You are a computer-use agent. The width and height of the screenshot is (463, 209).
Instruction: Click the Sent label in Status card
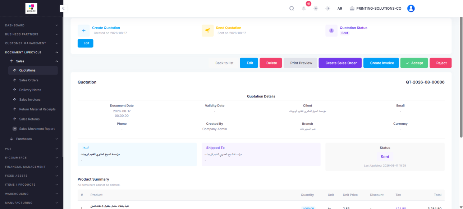pyautogui.click(x=385, y=157)
